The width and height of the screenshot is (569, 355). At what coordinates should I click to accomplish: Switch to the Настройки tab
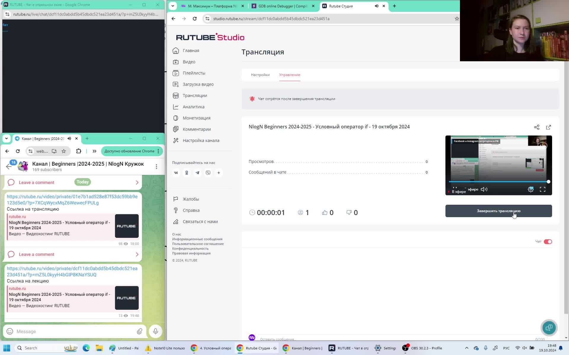click(260, 75)
